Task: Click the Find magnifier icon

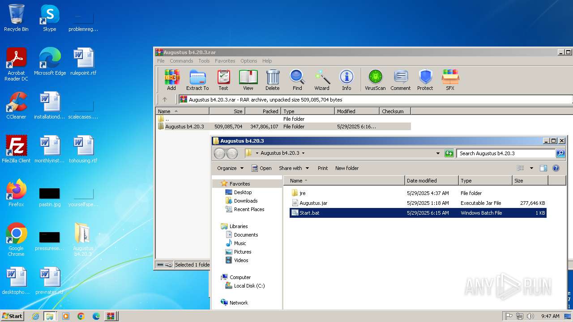Action: [x=297, y=80]
